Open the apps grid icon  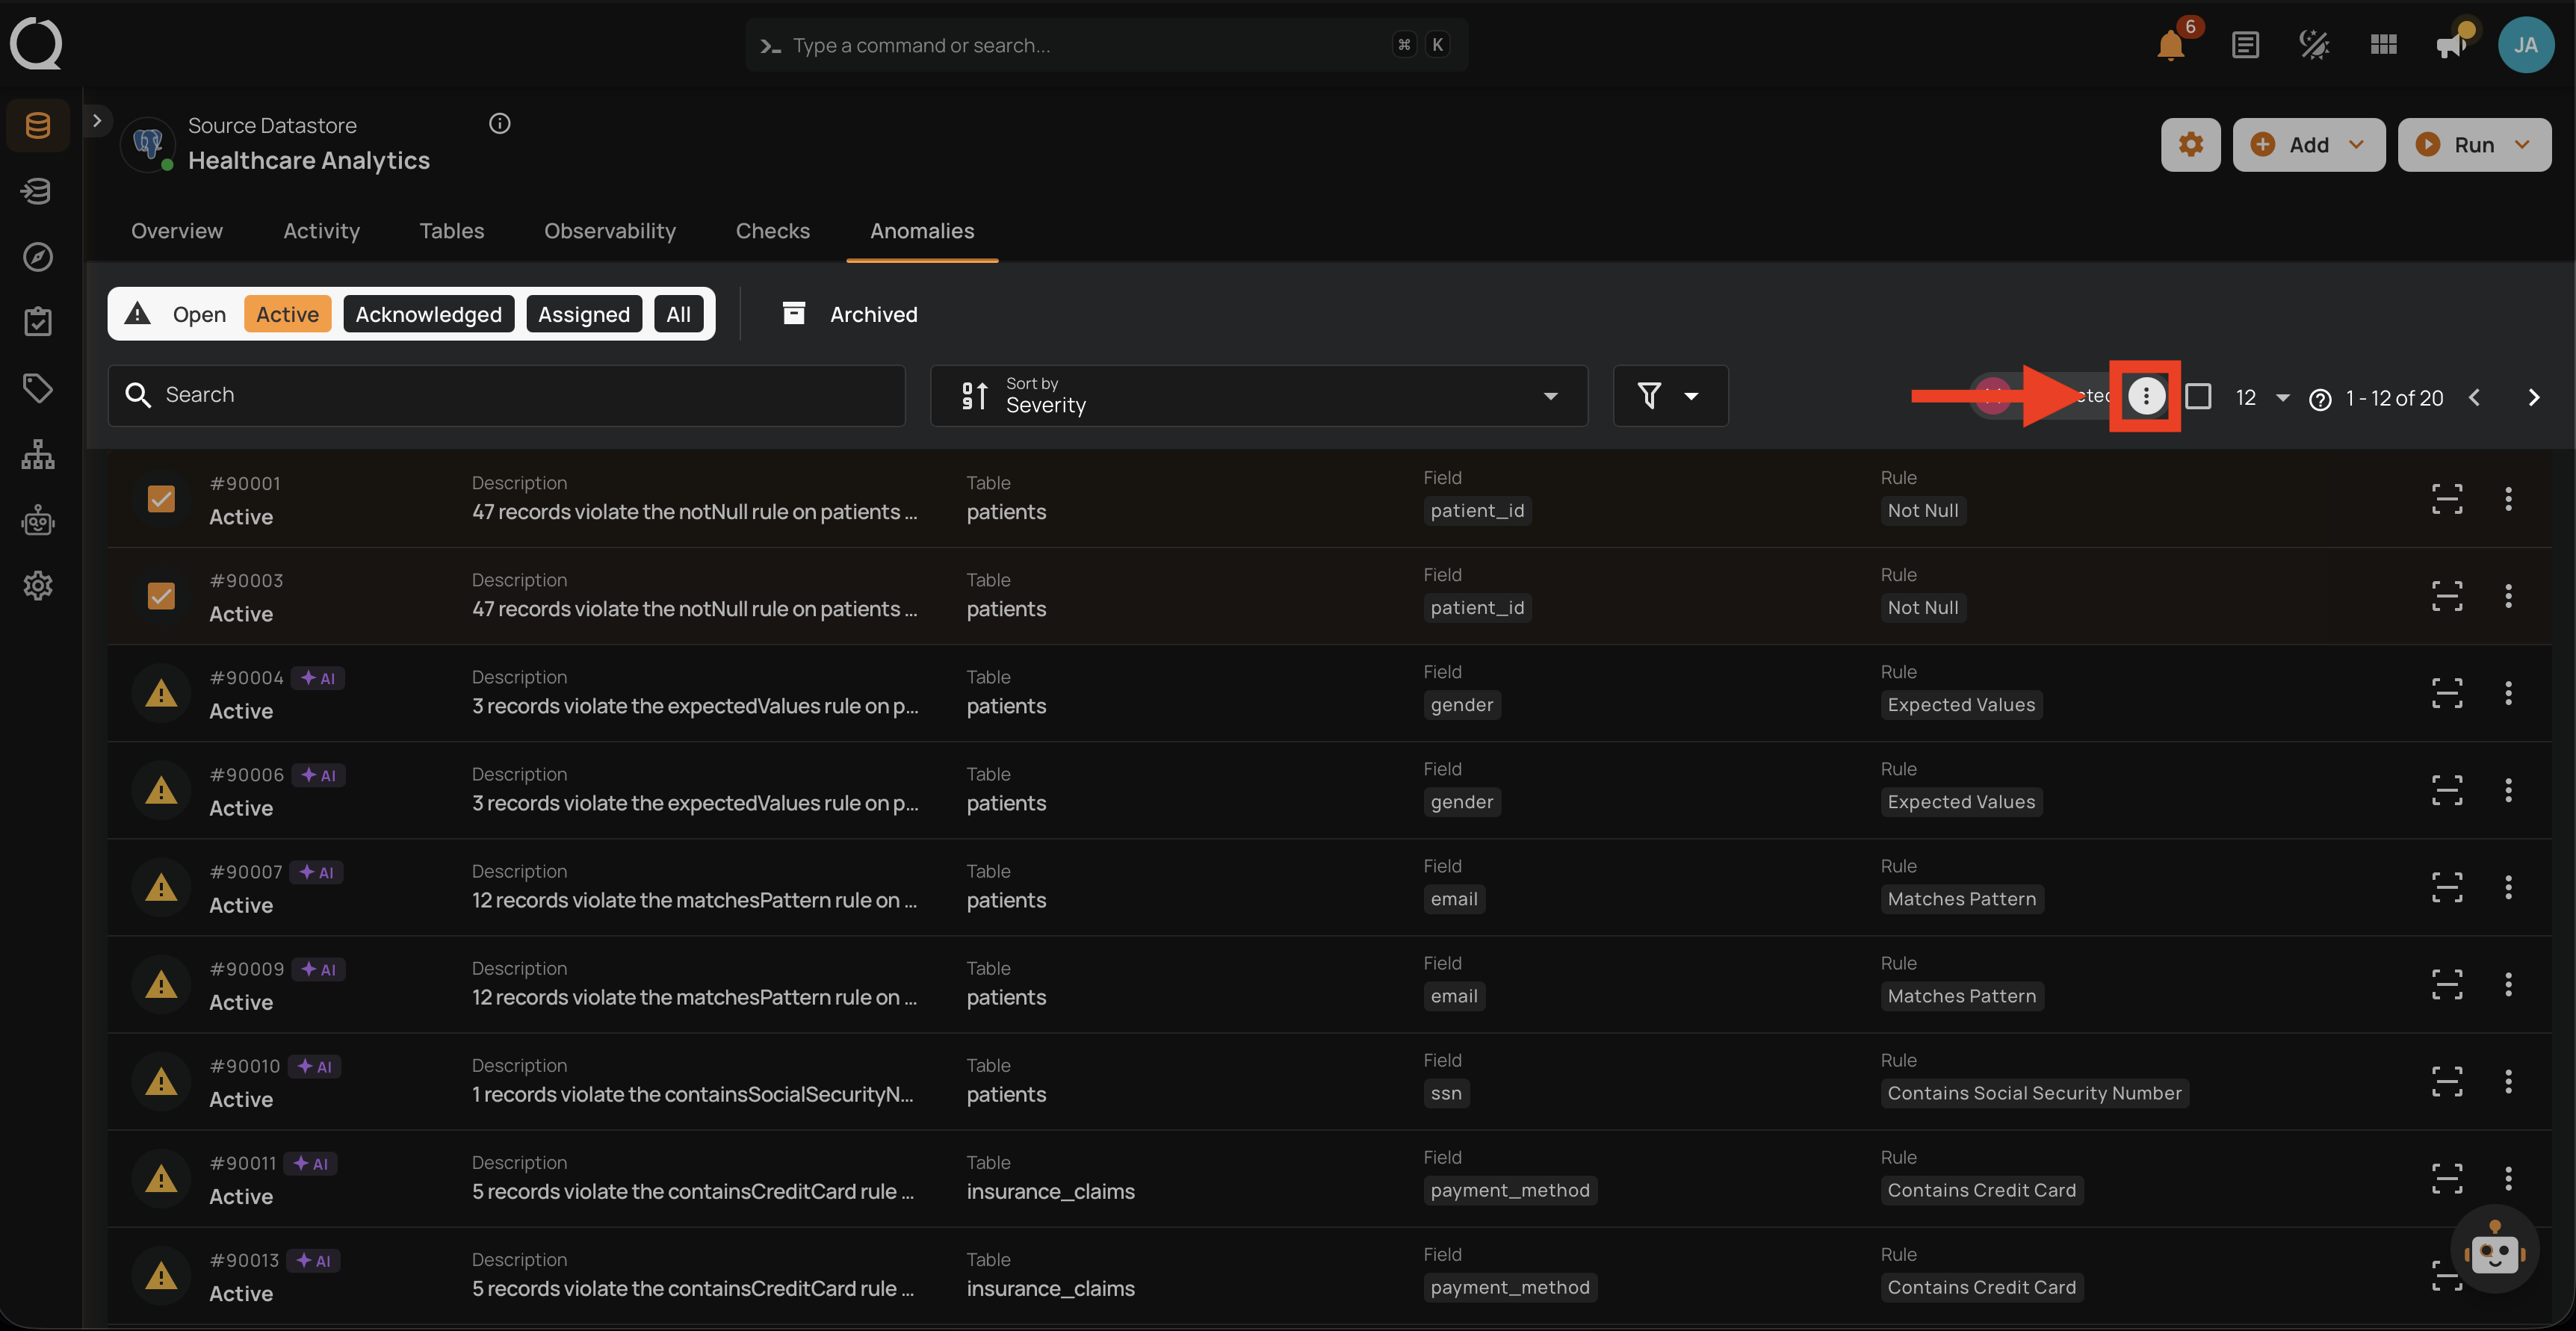[2383, 45]
